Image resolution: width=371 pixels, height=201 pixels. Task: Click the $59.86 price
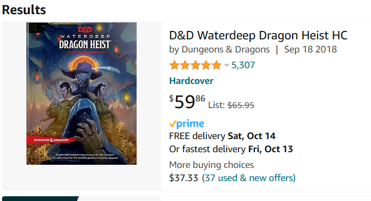(187, 102)
